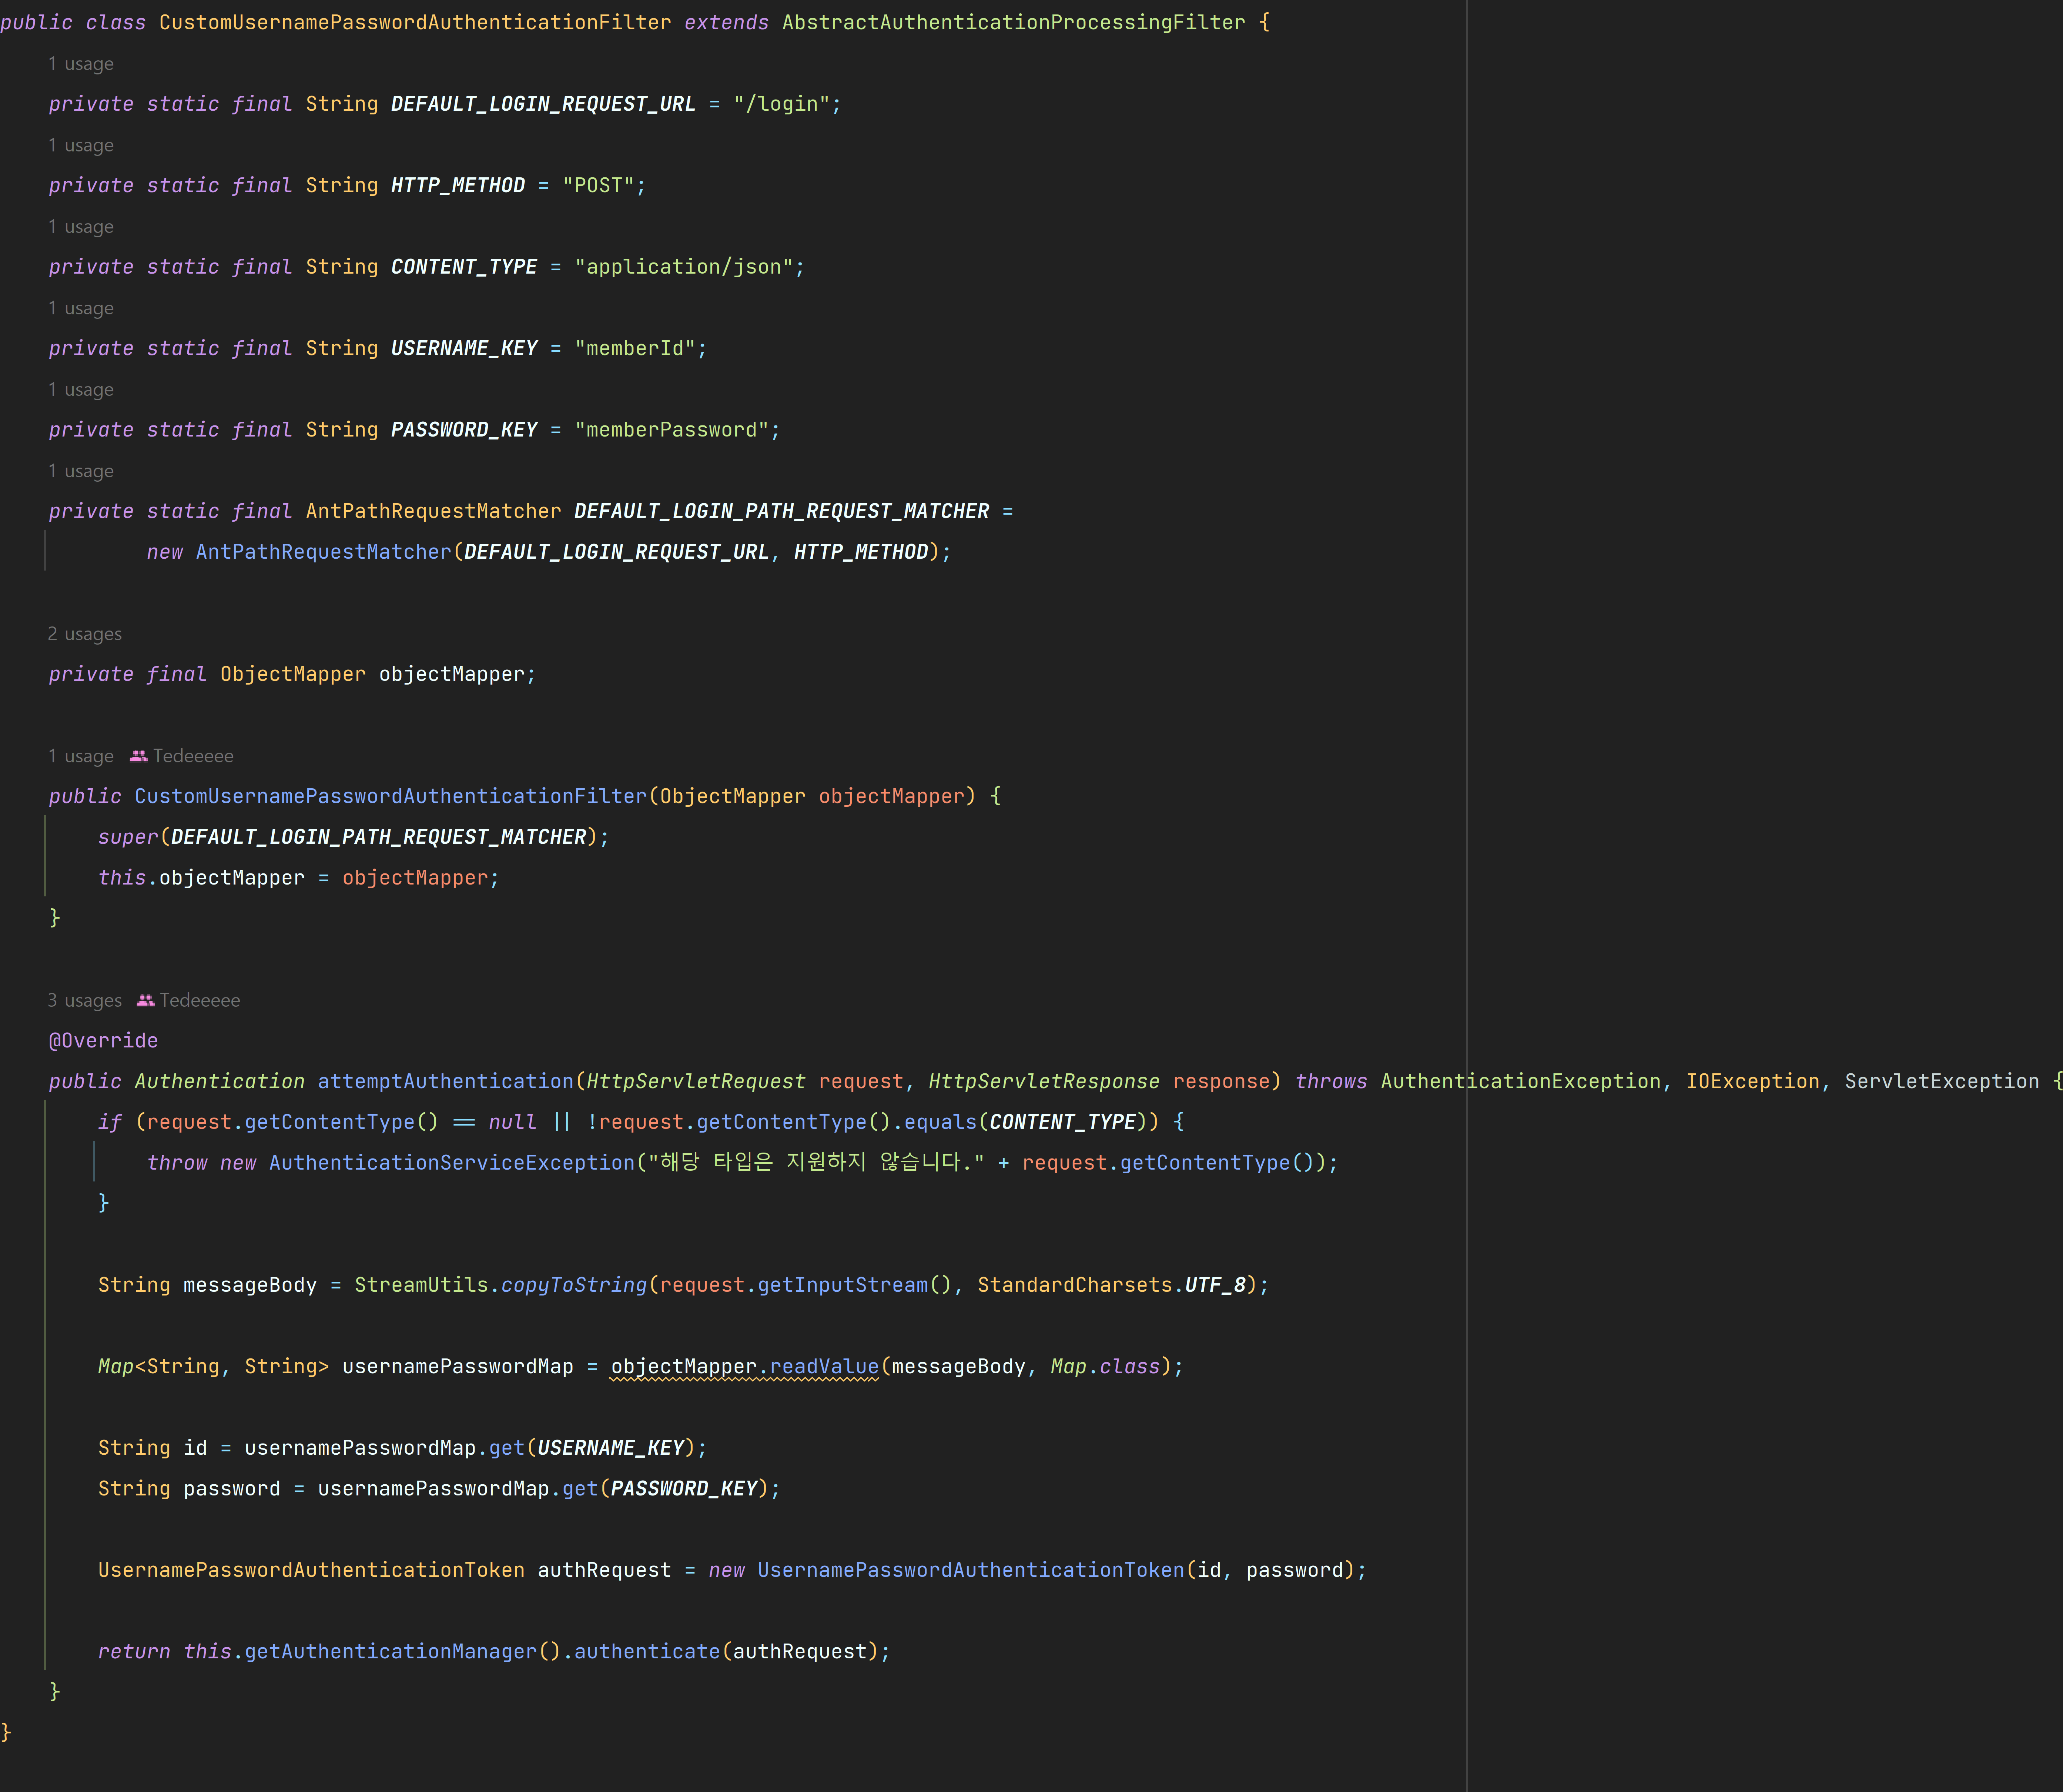The height and width of the screenshot is (1792, 2063).
Task: Click the "/login" string literal
Action: pyautogui.click(x=782, y=104)
